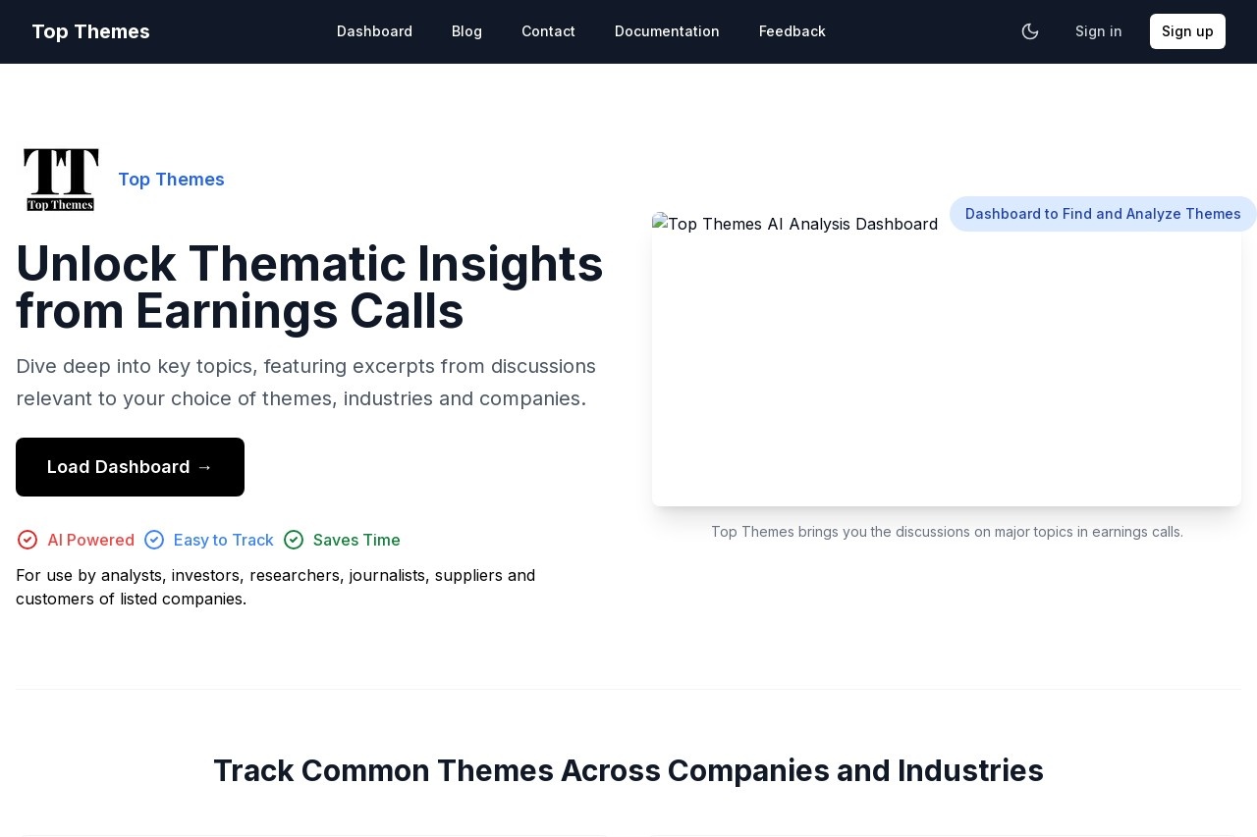Click the red AI Powered check icon

click(x=27, y=540)
